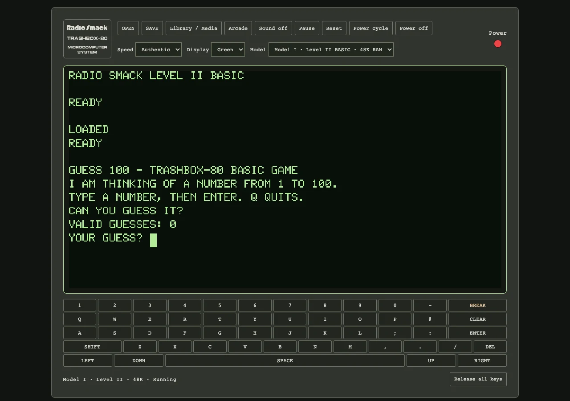
Task: Save the current program with SAVE
Action: pos(152,28)
